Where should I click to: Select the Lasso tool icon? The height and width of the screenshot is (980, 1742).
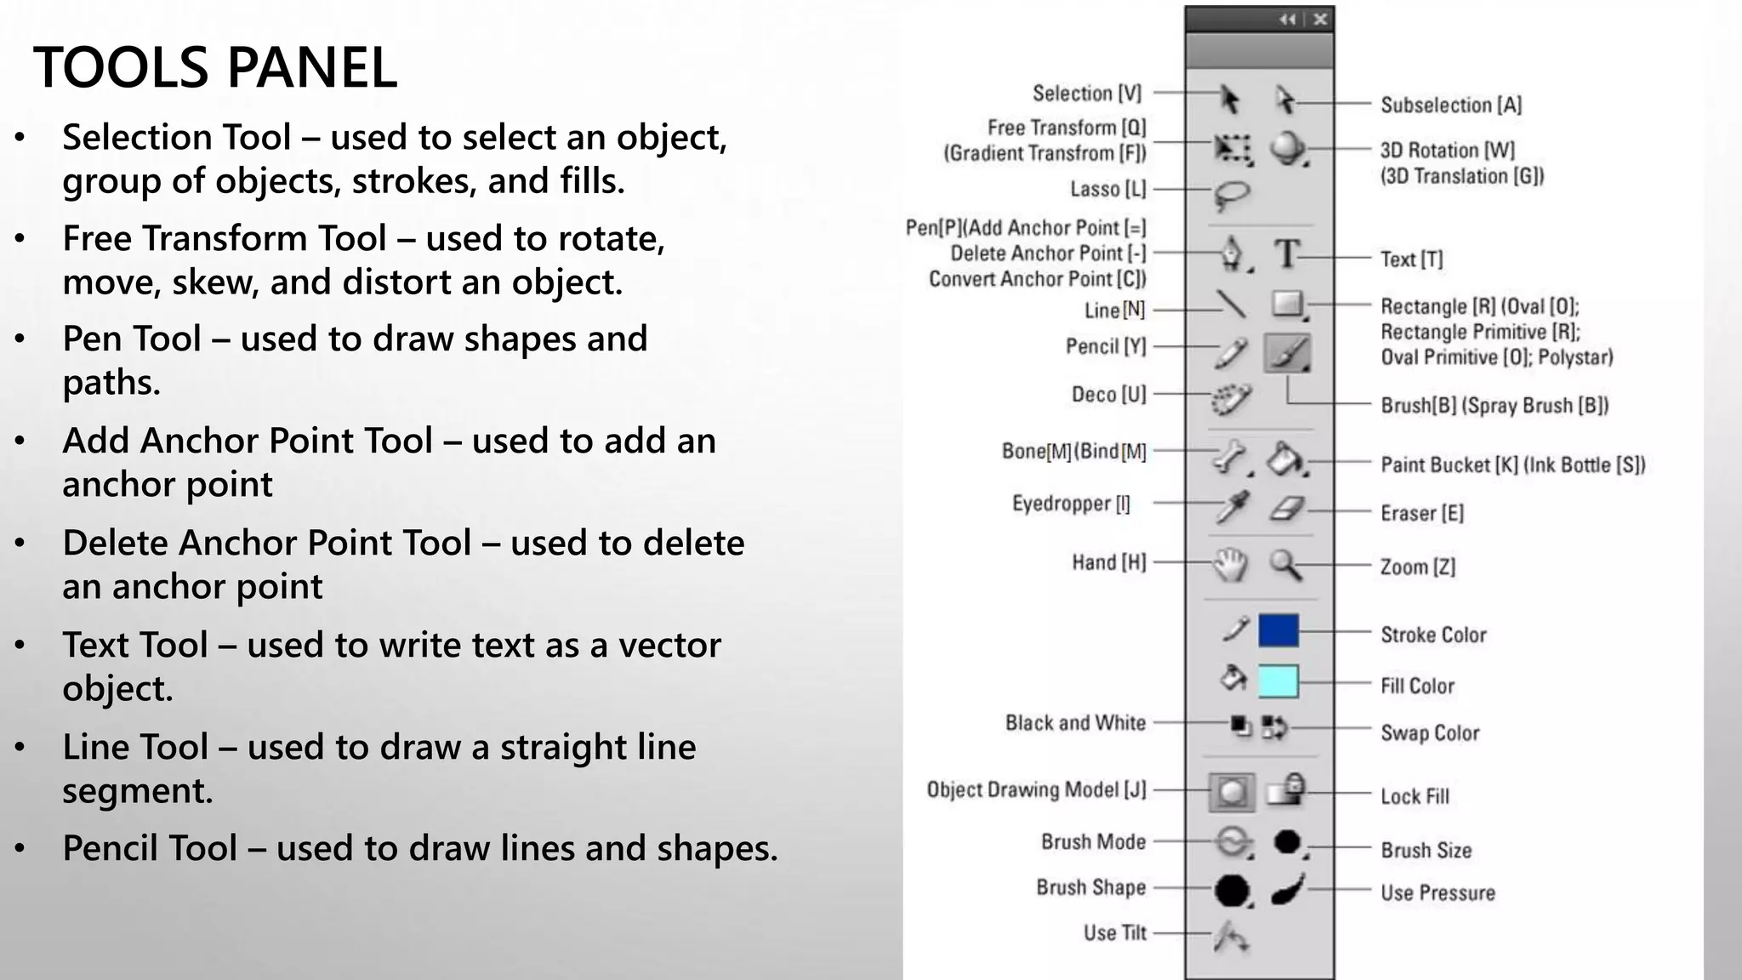(1231, 195)
